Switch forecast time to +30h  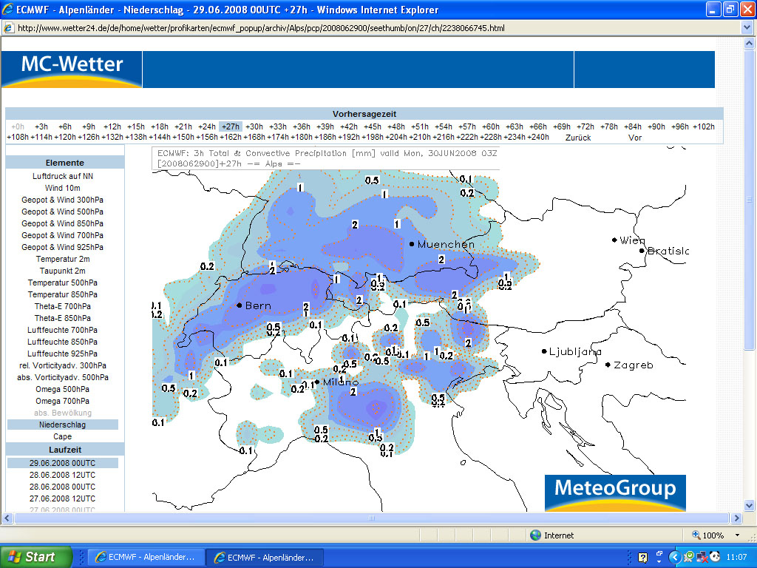(254, 126)
